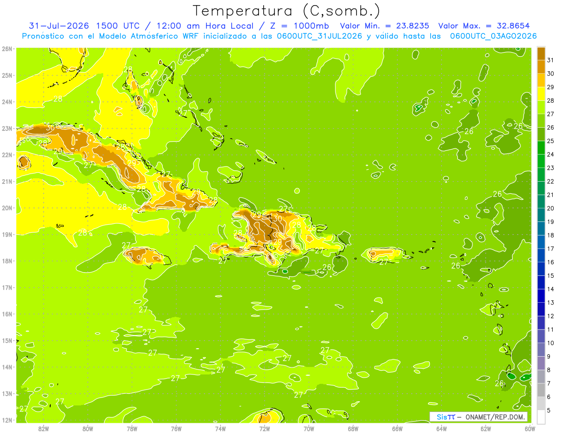
Task: Click the '80W' longitude label
Action: pyautogui.click(x=88, y=429)
